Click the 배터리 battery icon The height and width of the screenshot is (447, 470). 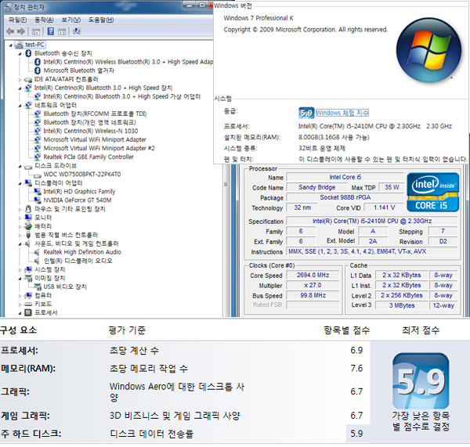click(x=28, y=226)
